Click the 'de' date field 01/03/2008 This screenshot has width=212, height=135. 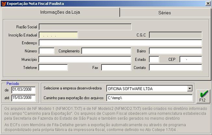(23, 90)
